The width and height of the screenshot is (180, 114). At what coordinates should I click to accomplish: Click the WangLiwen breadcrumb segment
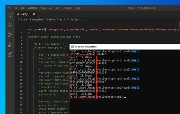point(38,20)
